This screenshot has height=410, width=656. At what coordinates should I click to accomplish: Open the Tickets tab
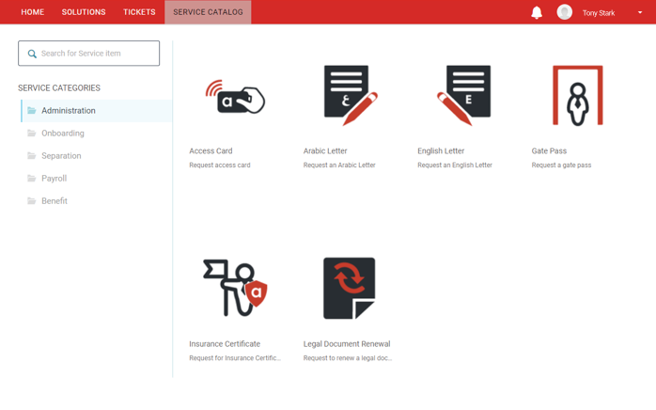pos(139,12)
